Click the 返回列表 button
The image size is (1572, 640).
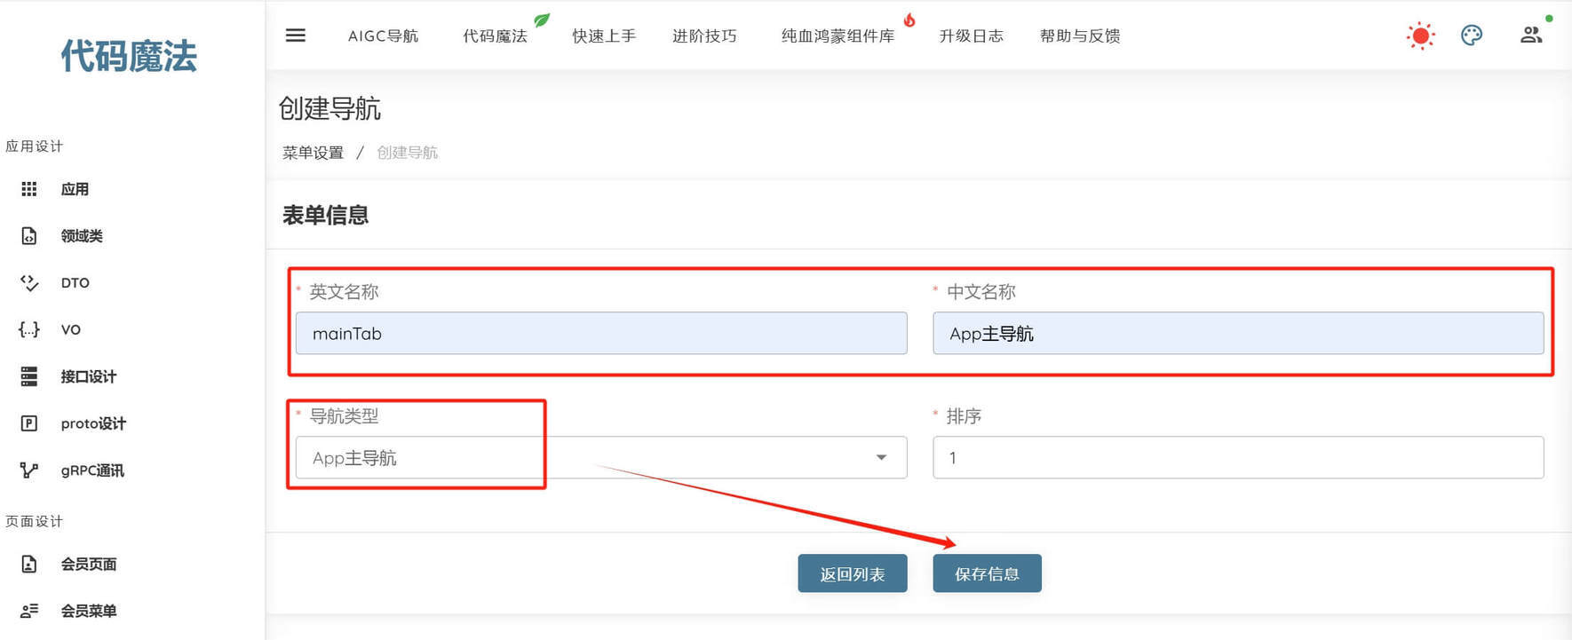853,573
